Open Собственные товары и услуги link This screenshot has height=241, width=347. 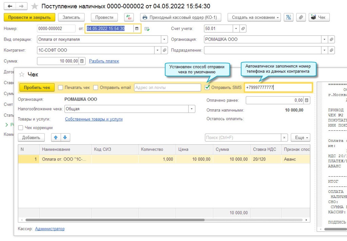pos(94,119)
